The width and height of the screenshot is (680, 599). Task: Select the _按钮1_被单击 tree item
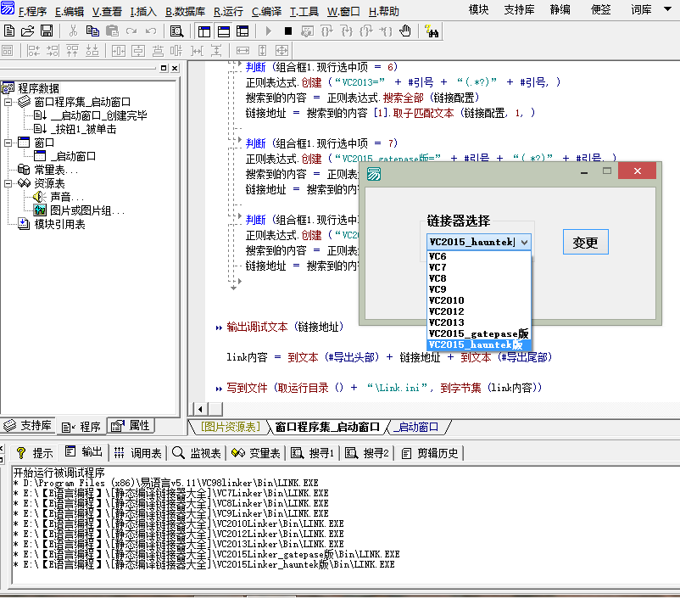(83, 129)
